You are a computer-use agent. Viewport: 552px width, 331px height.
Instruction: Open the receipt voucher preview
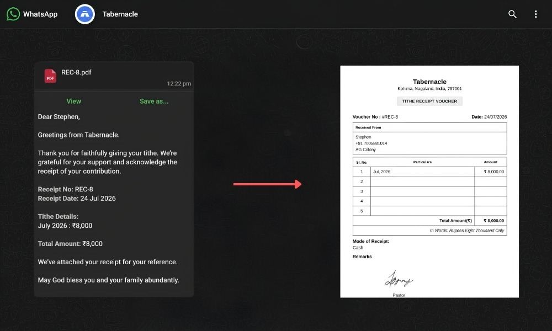tap(429, 181)
